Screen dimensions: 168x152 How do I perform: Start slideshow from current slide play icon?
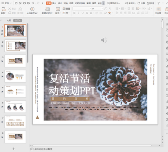point(32,9)
